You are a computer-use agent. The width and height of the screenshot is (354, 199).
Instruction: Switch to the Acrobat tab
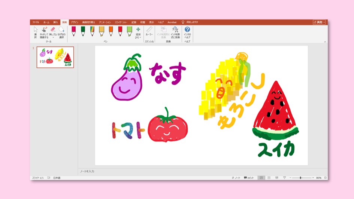pyautogui.click(x=172, y=22)
